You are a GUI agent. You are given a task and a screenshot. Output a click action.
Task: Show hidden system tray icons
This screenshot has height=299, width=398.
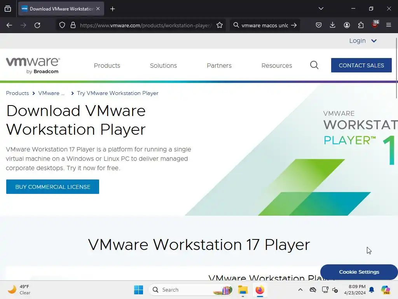click(300, 290)
